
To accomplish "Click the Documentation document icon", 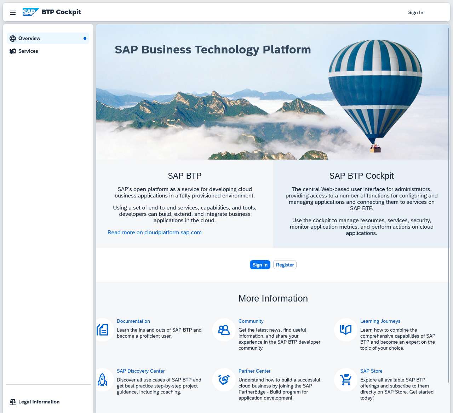I will pos(102,330).
